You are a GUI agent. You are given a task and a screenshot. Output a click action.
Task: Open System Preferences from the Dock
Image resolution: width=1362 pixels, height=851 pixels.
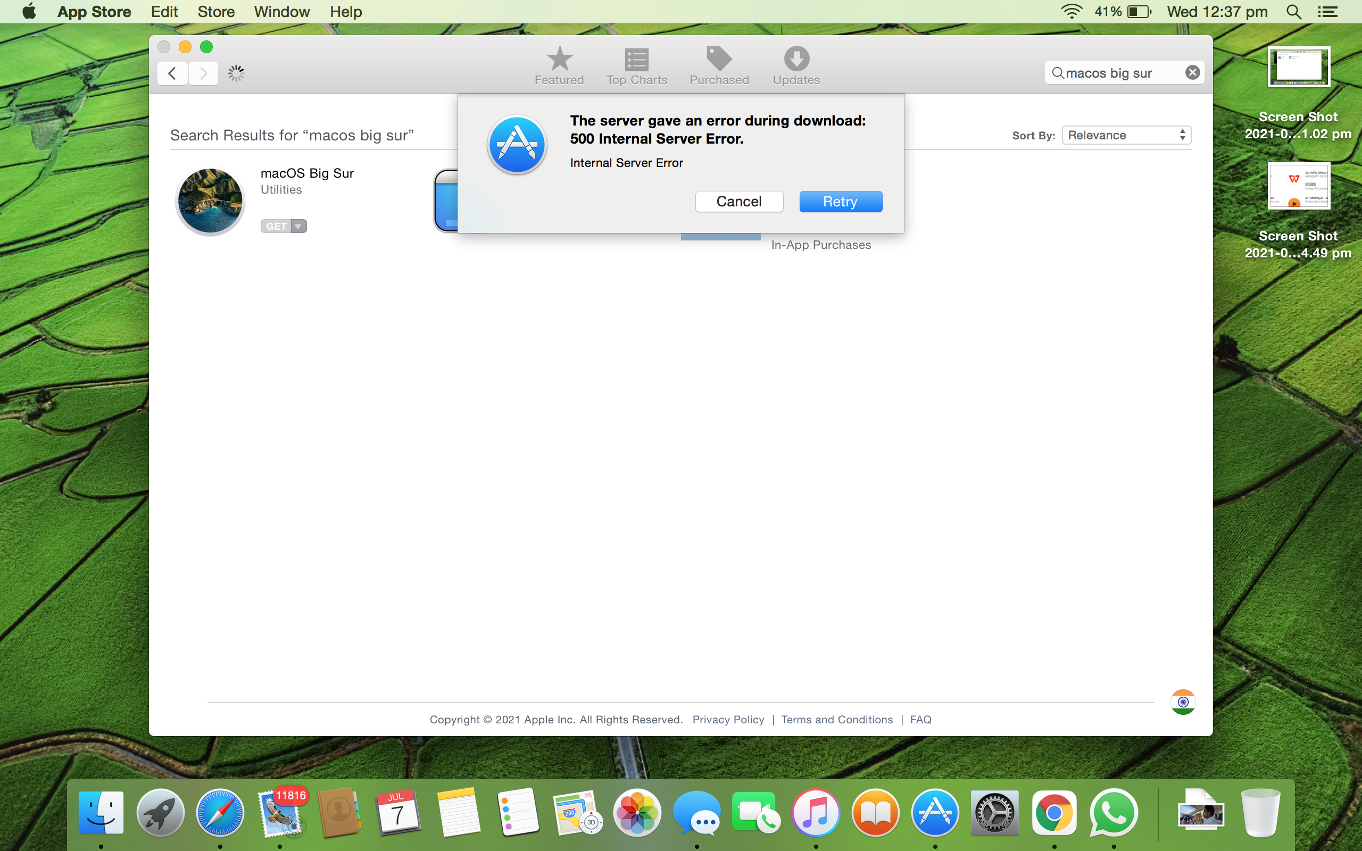(994, 813)
